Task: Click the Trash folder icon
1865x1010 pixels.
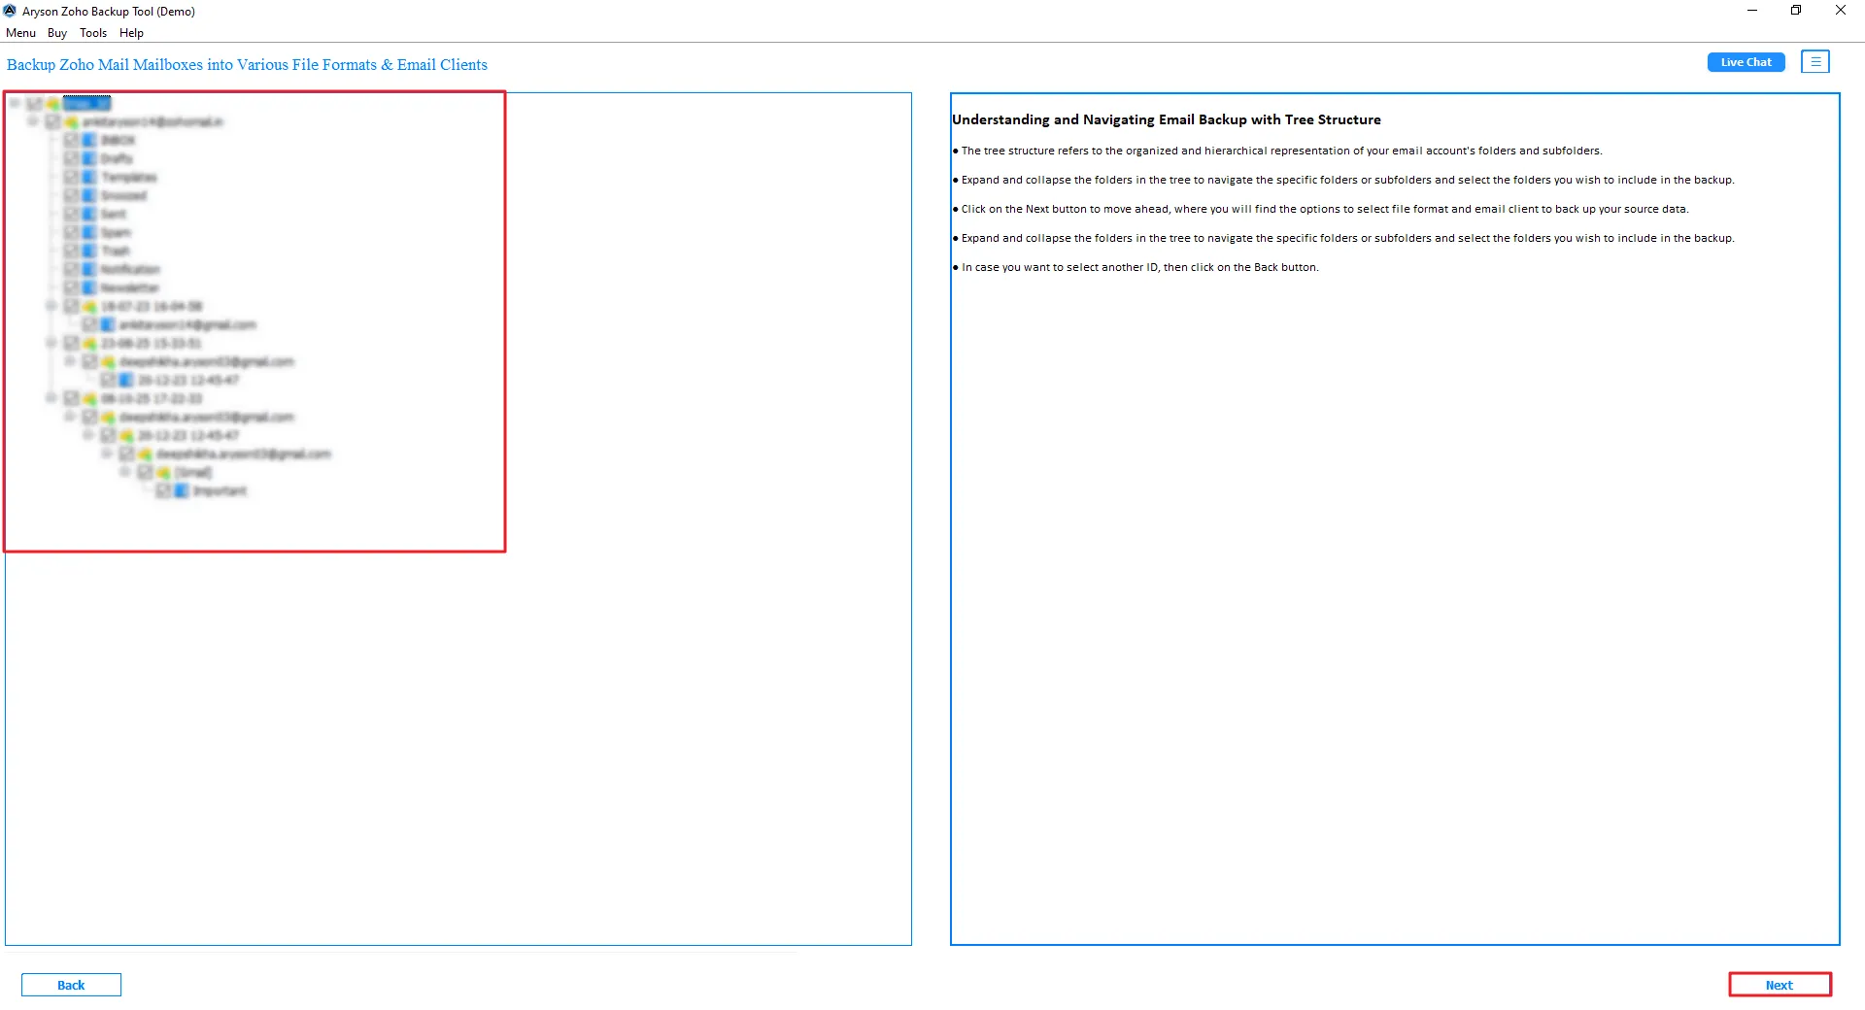Action: point(89,251)
